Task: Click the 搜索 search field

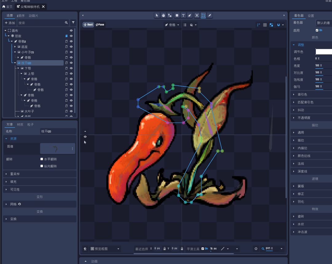Action: pos(41,23)
